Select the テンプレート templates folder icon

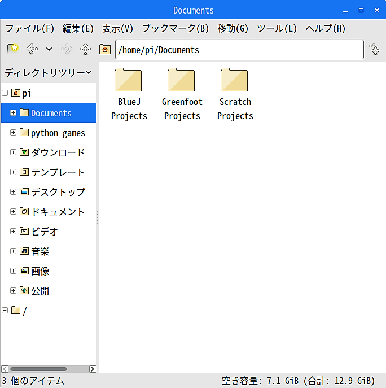(x=24, y=172)
